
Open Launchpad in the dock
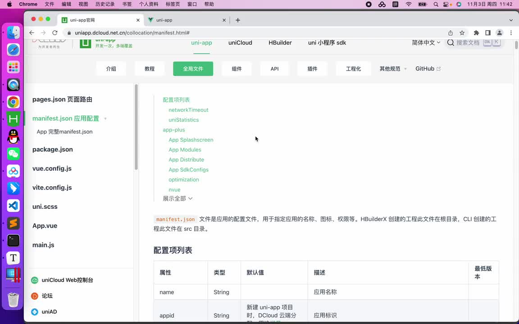[x=13, y=67]
